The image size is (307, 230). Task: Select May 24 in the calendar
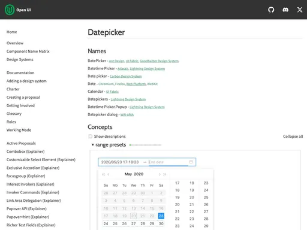click(106, 223)
